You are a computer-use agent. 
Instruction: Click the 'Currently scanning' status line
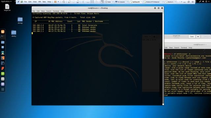click(66, 13)
